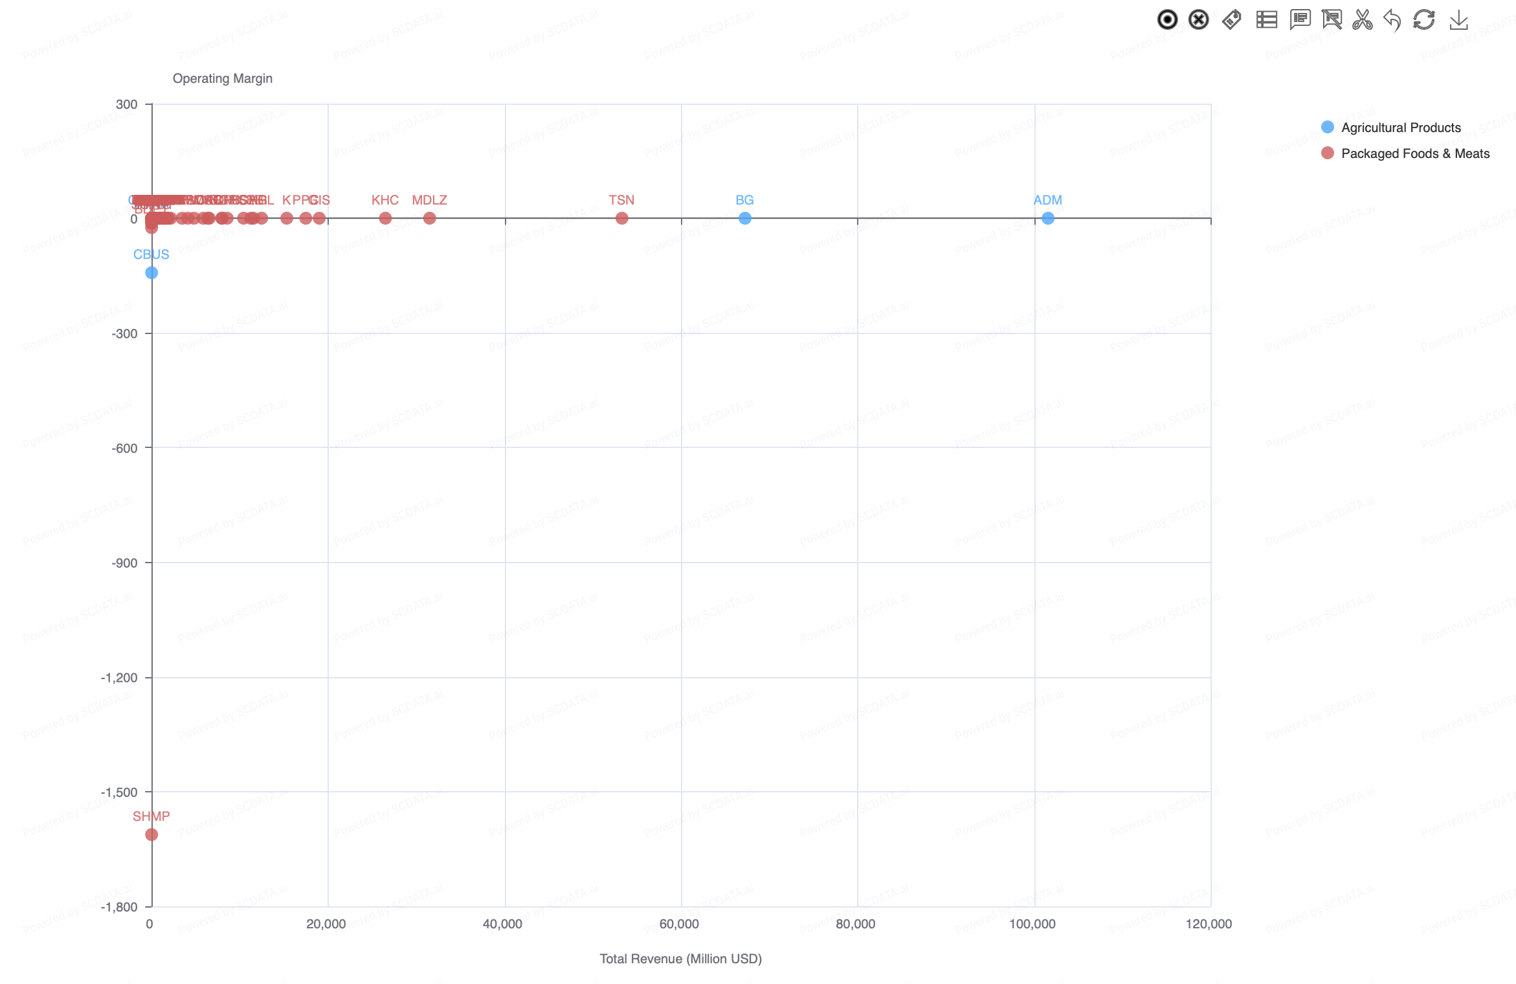Click the speech bubble tooltip icon
The width and height of the screenshot is (1516, 984).
click(x=1300, y=20)
